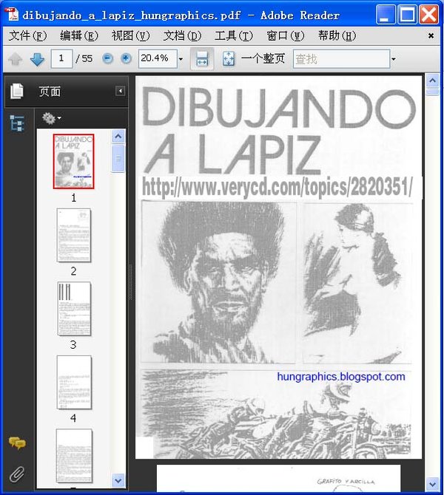This screenshot has height=495, width=444.
Task: Open the Pages panel options gear
Action: 52,118
